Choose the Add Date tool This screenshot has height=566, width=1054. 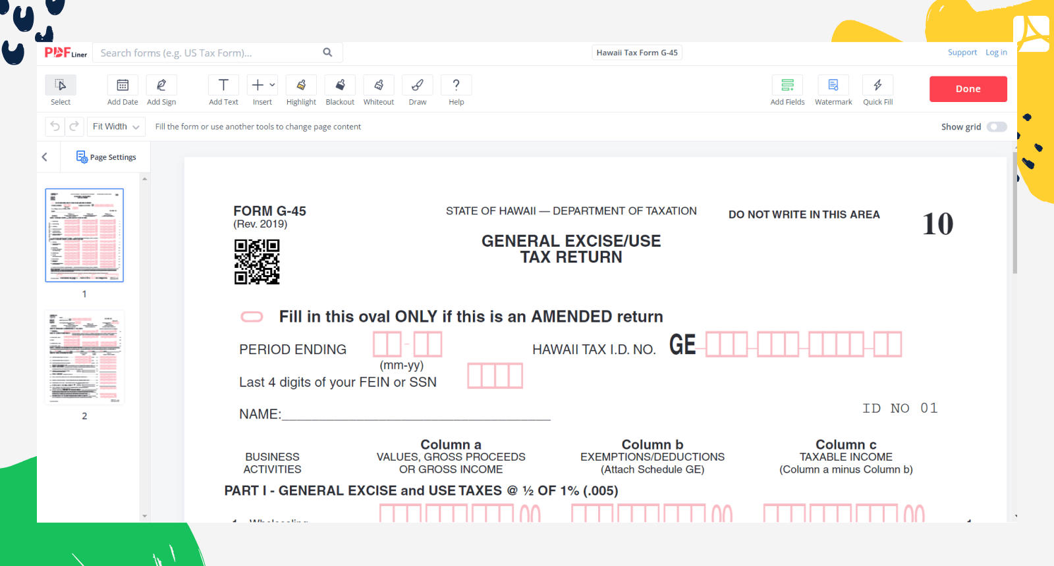(x=123, y=90)
